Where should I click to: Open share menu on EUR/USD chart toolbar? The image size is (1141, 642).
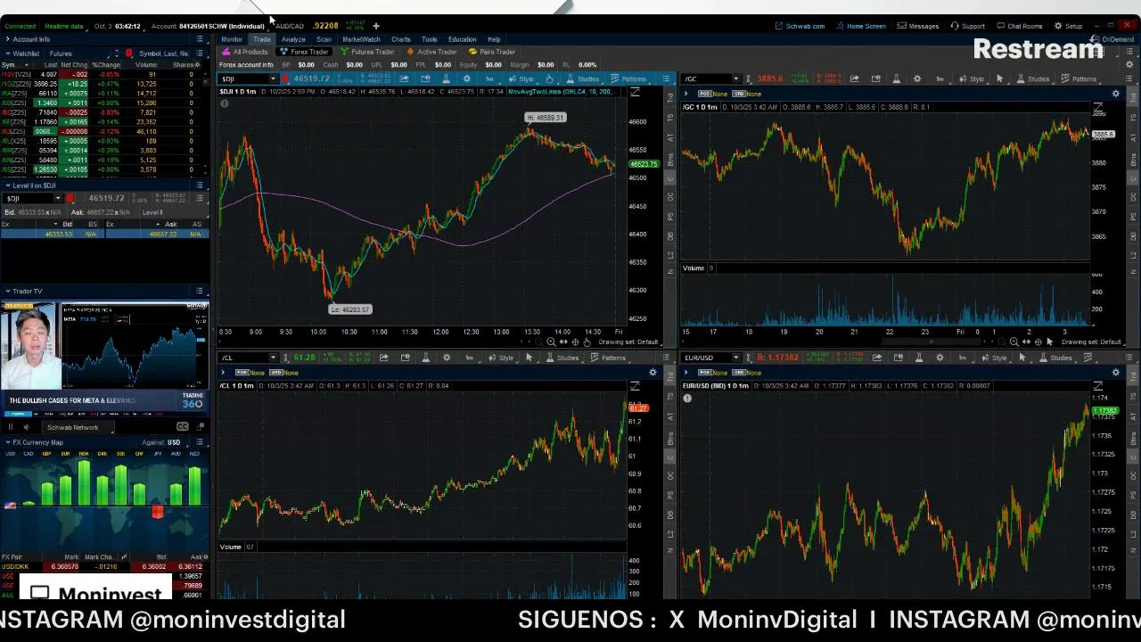click(876, 358)
